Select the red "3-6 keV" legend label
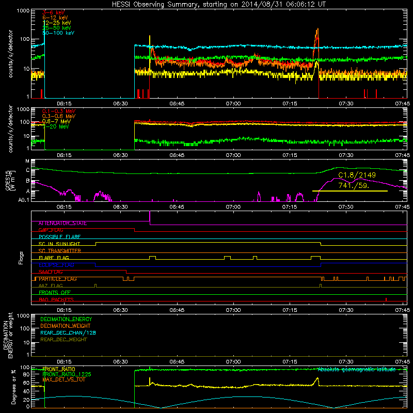The image size is (413, 413). click(53, 12)
